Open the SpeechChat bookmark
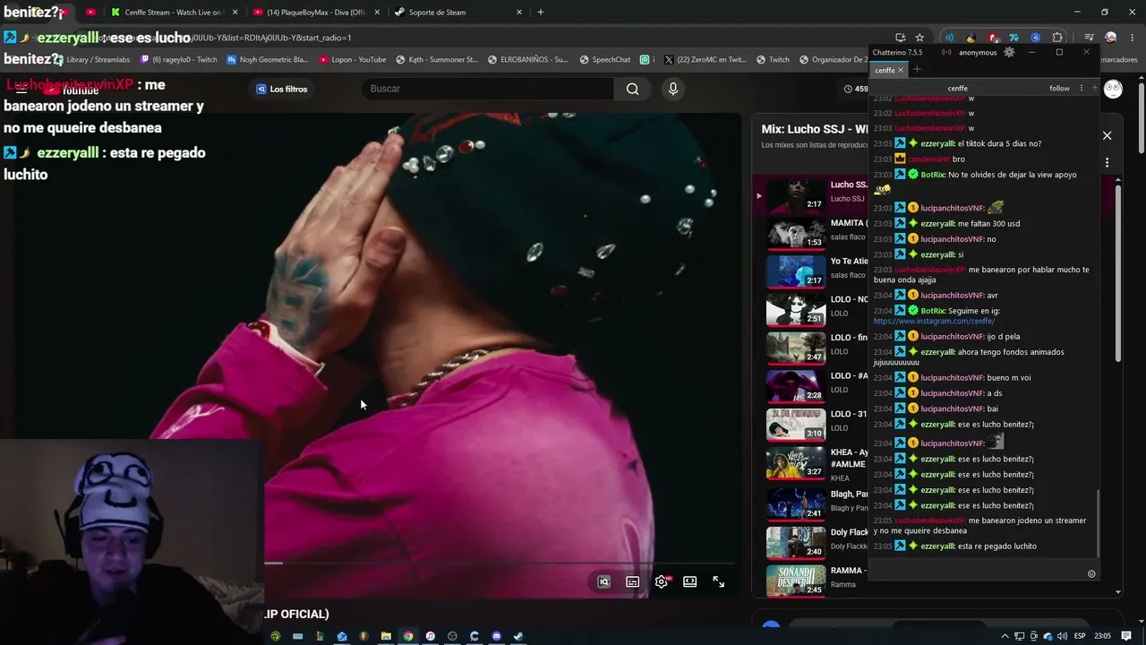This screenshot has height=645, width=1146. [x=605, y=60]
